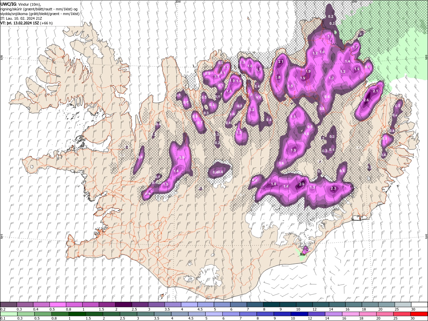Select the '2.9' value in the southern band
Viewport: 428px width, 321px height.
pyautogui.click(x=302, y=184)
